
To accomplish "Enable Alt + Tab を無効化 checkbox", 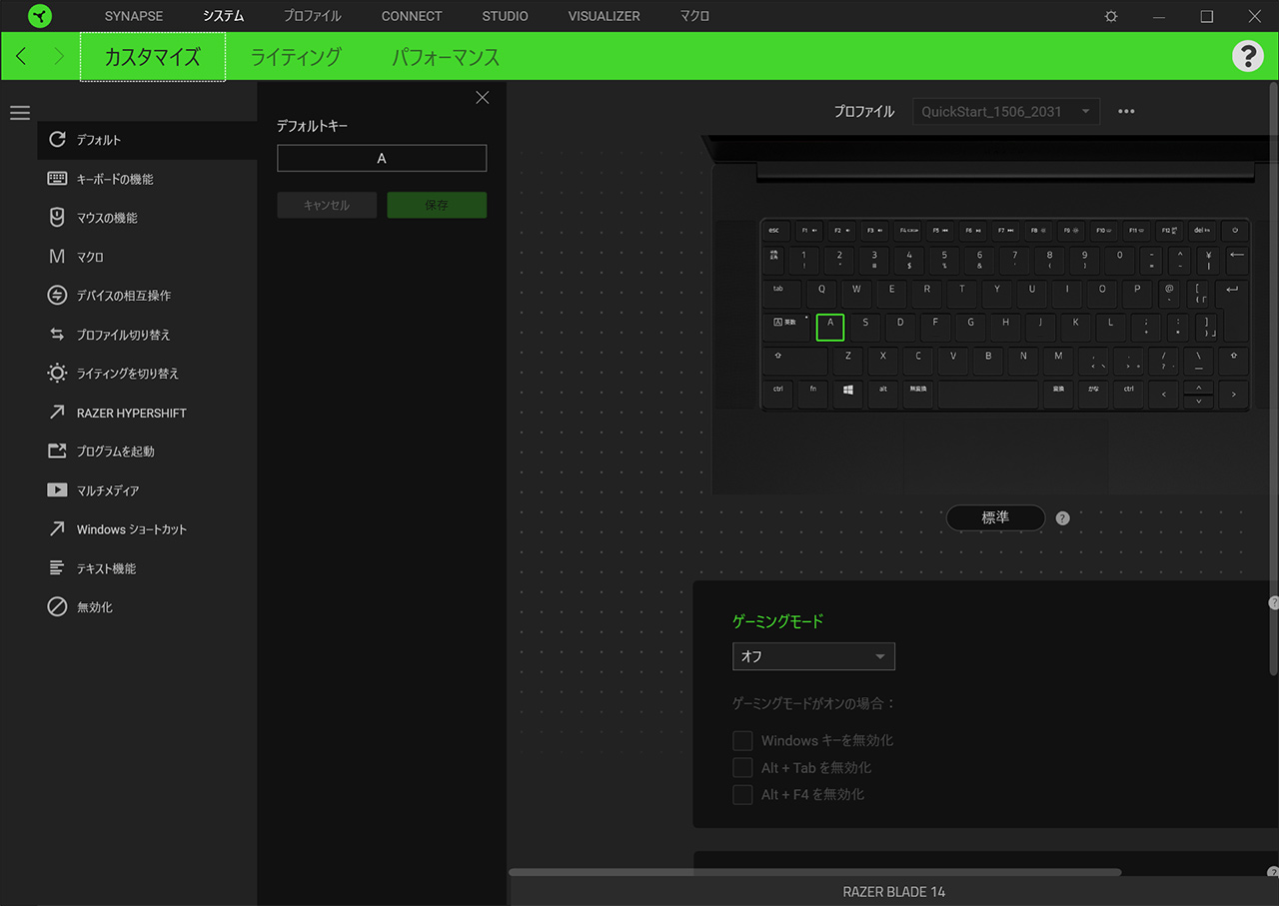I will (x=742, y=767).
